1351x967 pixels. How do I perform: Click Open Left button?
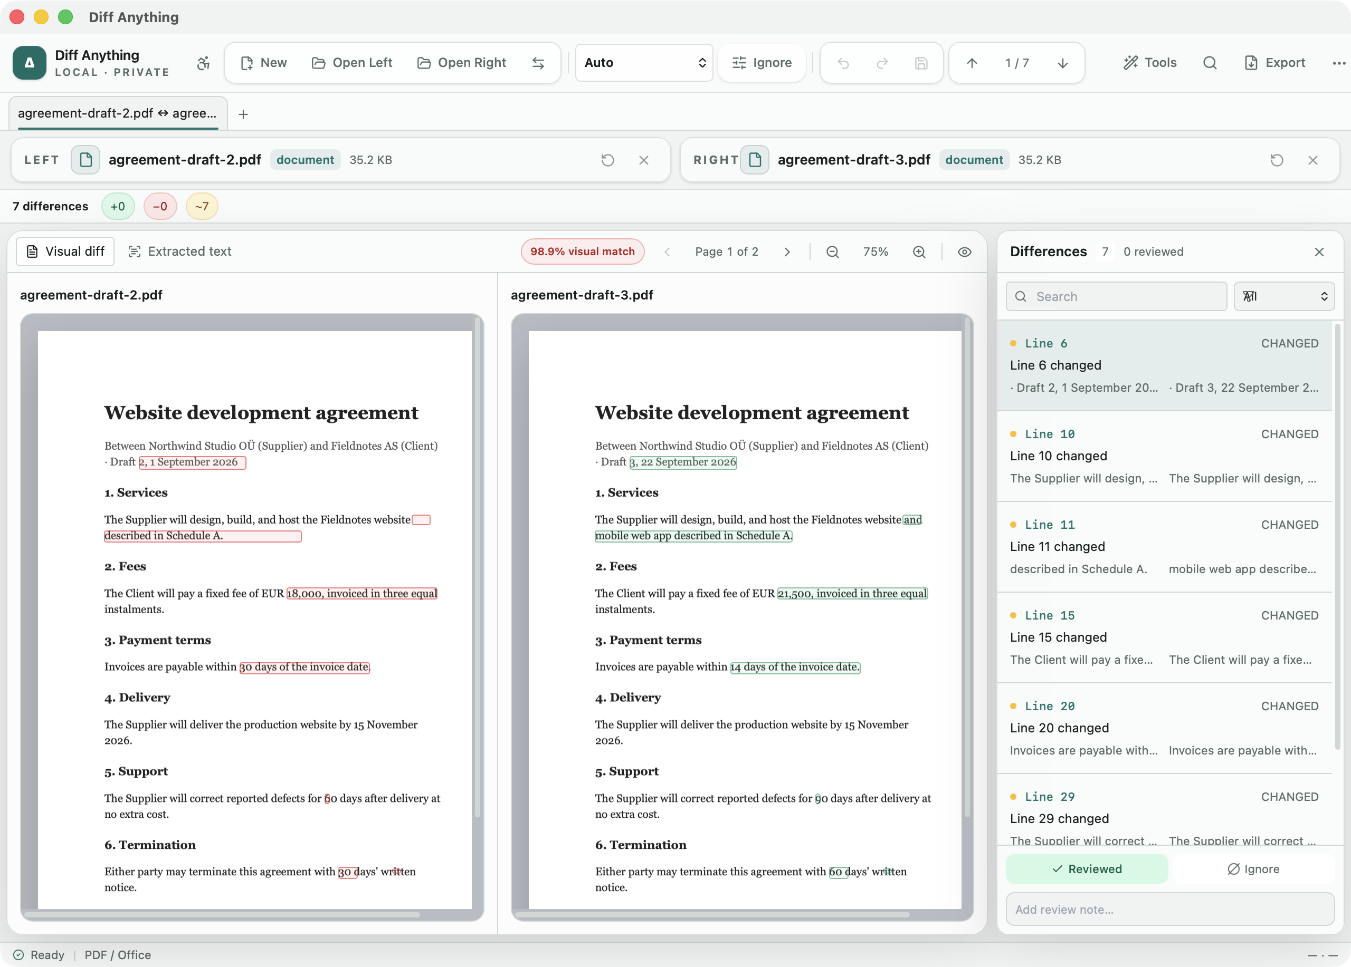tap(352, 63)
